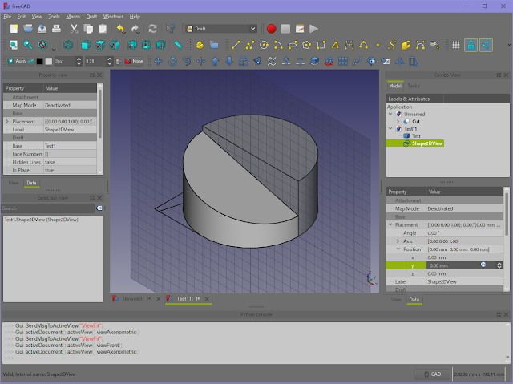Click the green Execute macro play icon
This screenshot has height=384, width=513.
click(x=313, y=29)
